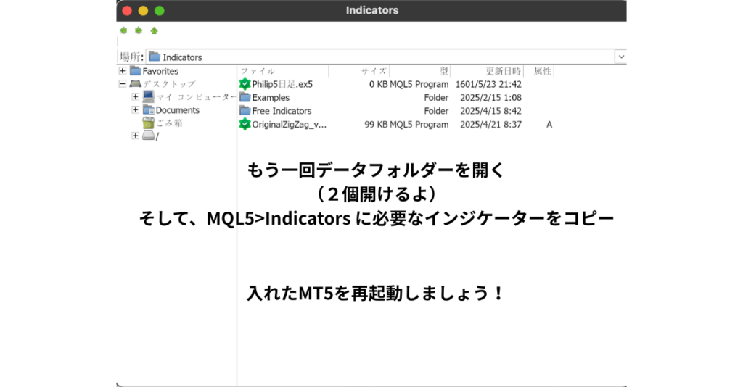This screenshot has width=743, height=390.
Task: Collapse the デスクトップ tree node
Action: point(123,84)
